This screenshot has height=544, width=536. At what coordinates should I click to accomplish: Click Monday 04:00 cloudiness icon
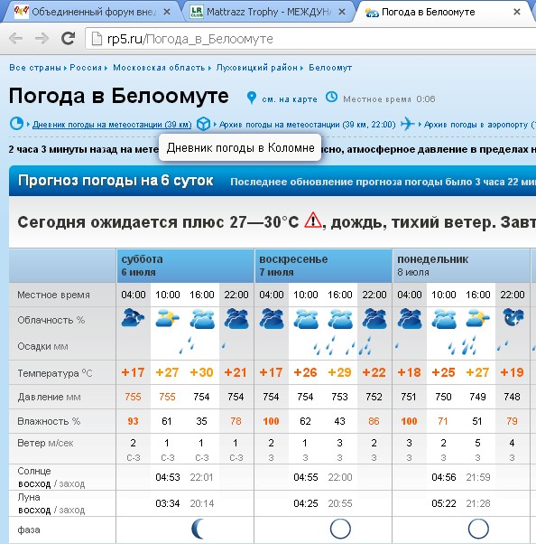pyautogui.click(x=410, y=319)
